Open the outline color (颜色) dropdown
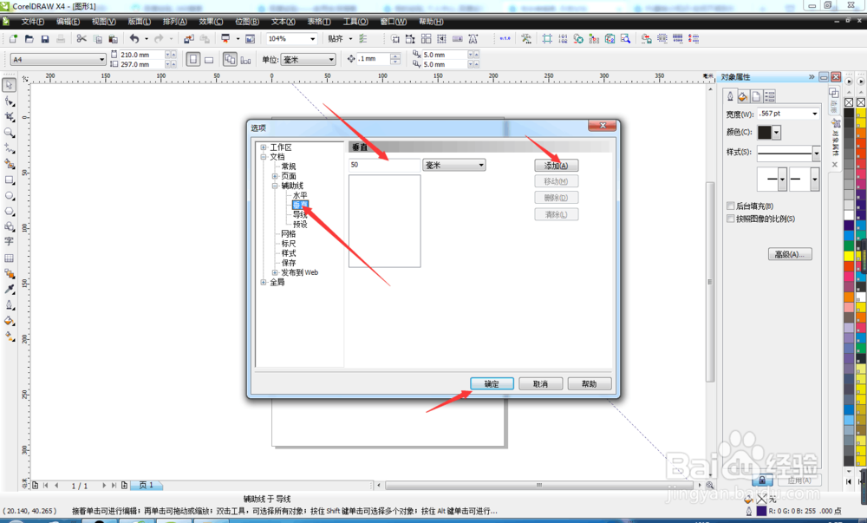 [776, 132]
